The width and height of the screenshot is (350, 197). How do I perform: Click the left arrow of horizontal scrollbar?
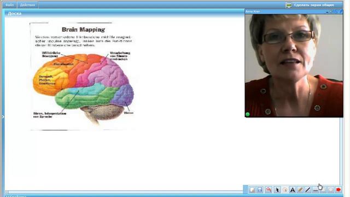click(7, 192)
